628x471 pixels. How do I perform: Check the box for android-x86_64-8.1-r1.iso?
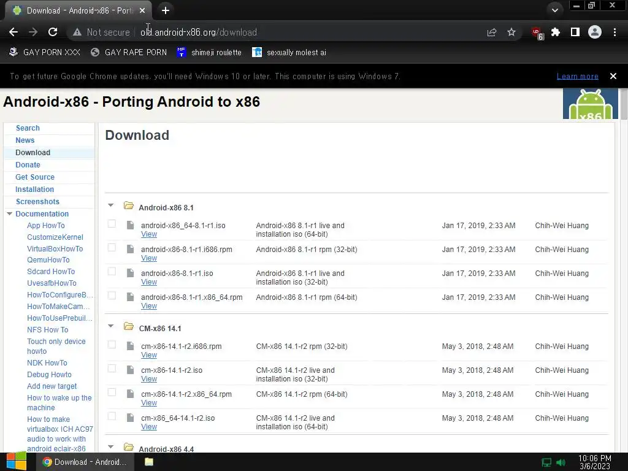pyautogui.click(x=112, y=224)
